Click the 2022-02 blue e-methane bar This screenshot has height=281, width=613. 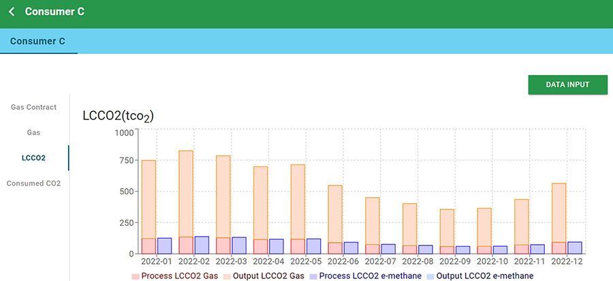pyautogui.click(x=202, y=245)
